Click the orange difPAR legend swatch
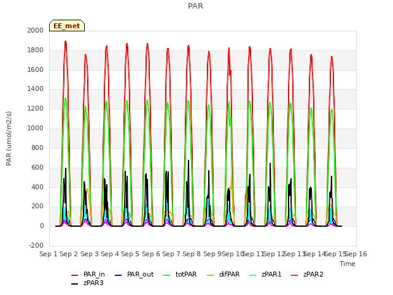Image resolution: width=393 pixels, height=295 pixels. pos(210,275)
